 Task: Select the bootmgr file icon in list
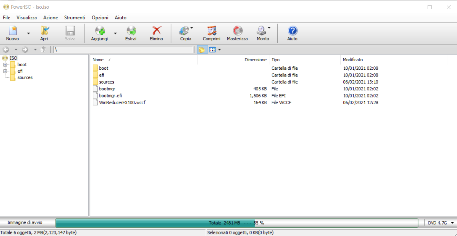click(95, 89)
